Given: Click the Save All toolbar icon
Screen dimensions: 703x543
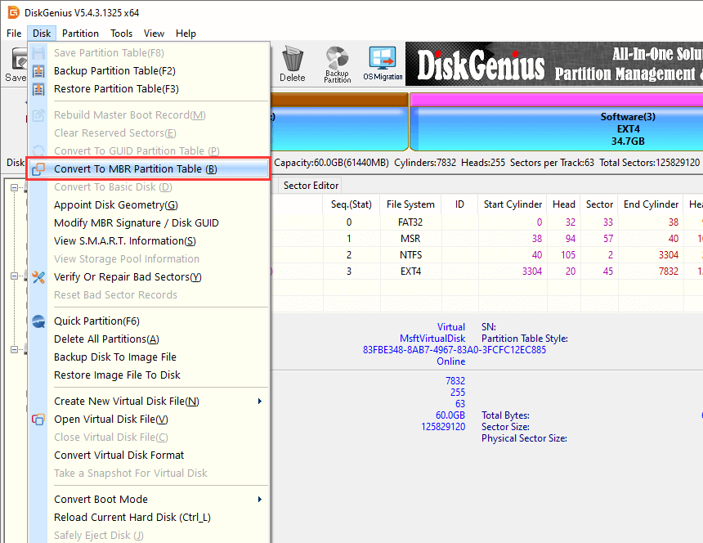Looking at the screenshot, I should [x=15, y=64].
